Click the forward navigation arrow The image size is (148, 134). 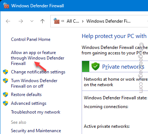click(x=21, y=21)
